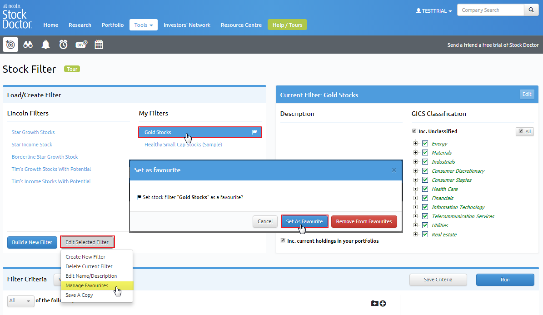Load Tim's Income Stocks With Potential

click(x=51, y=181)
